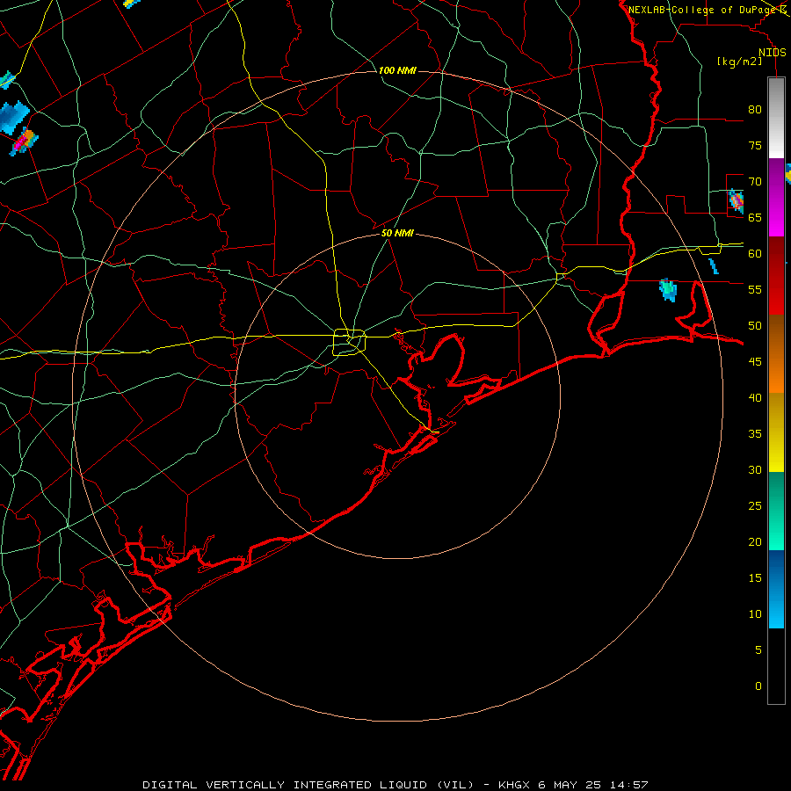Click the 65 value on the color scale

(x=755, y=217)
